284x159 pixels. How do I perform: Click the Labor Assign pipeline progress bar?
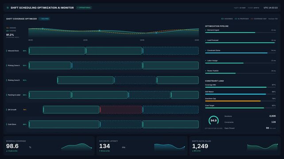[x=240, y=63]
